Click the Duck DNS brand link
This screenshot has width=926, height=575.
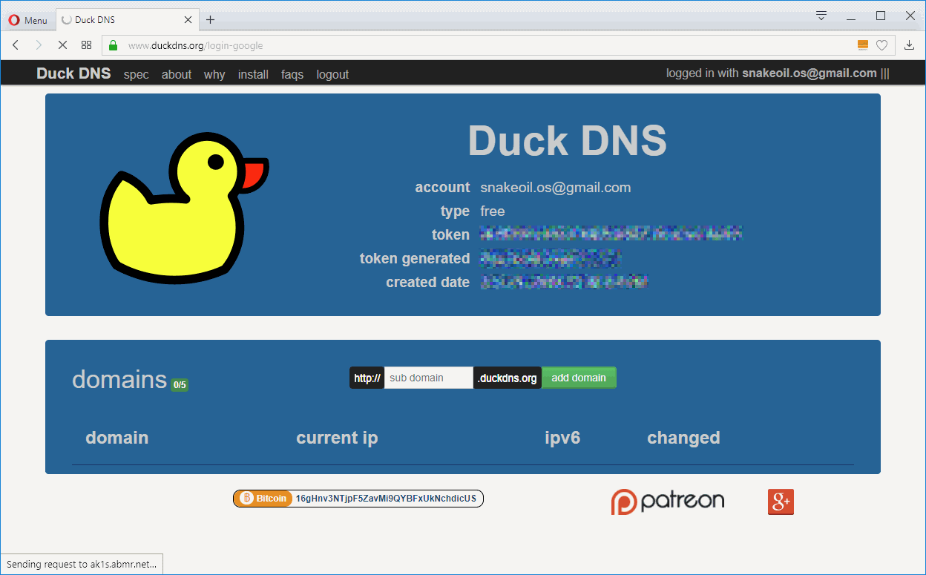(x=73, y=73)
